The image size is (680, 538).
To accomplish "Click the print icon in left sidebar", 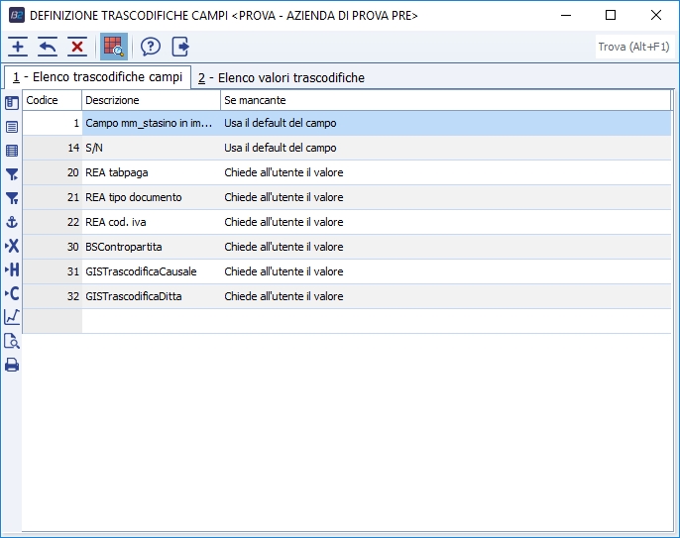I will click(12, 365).
